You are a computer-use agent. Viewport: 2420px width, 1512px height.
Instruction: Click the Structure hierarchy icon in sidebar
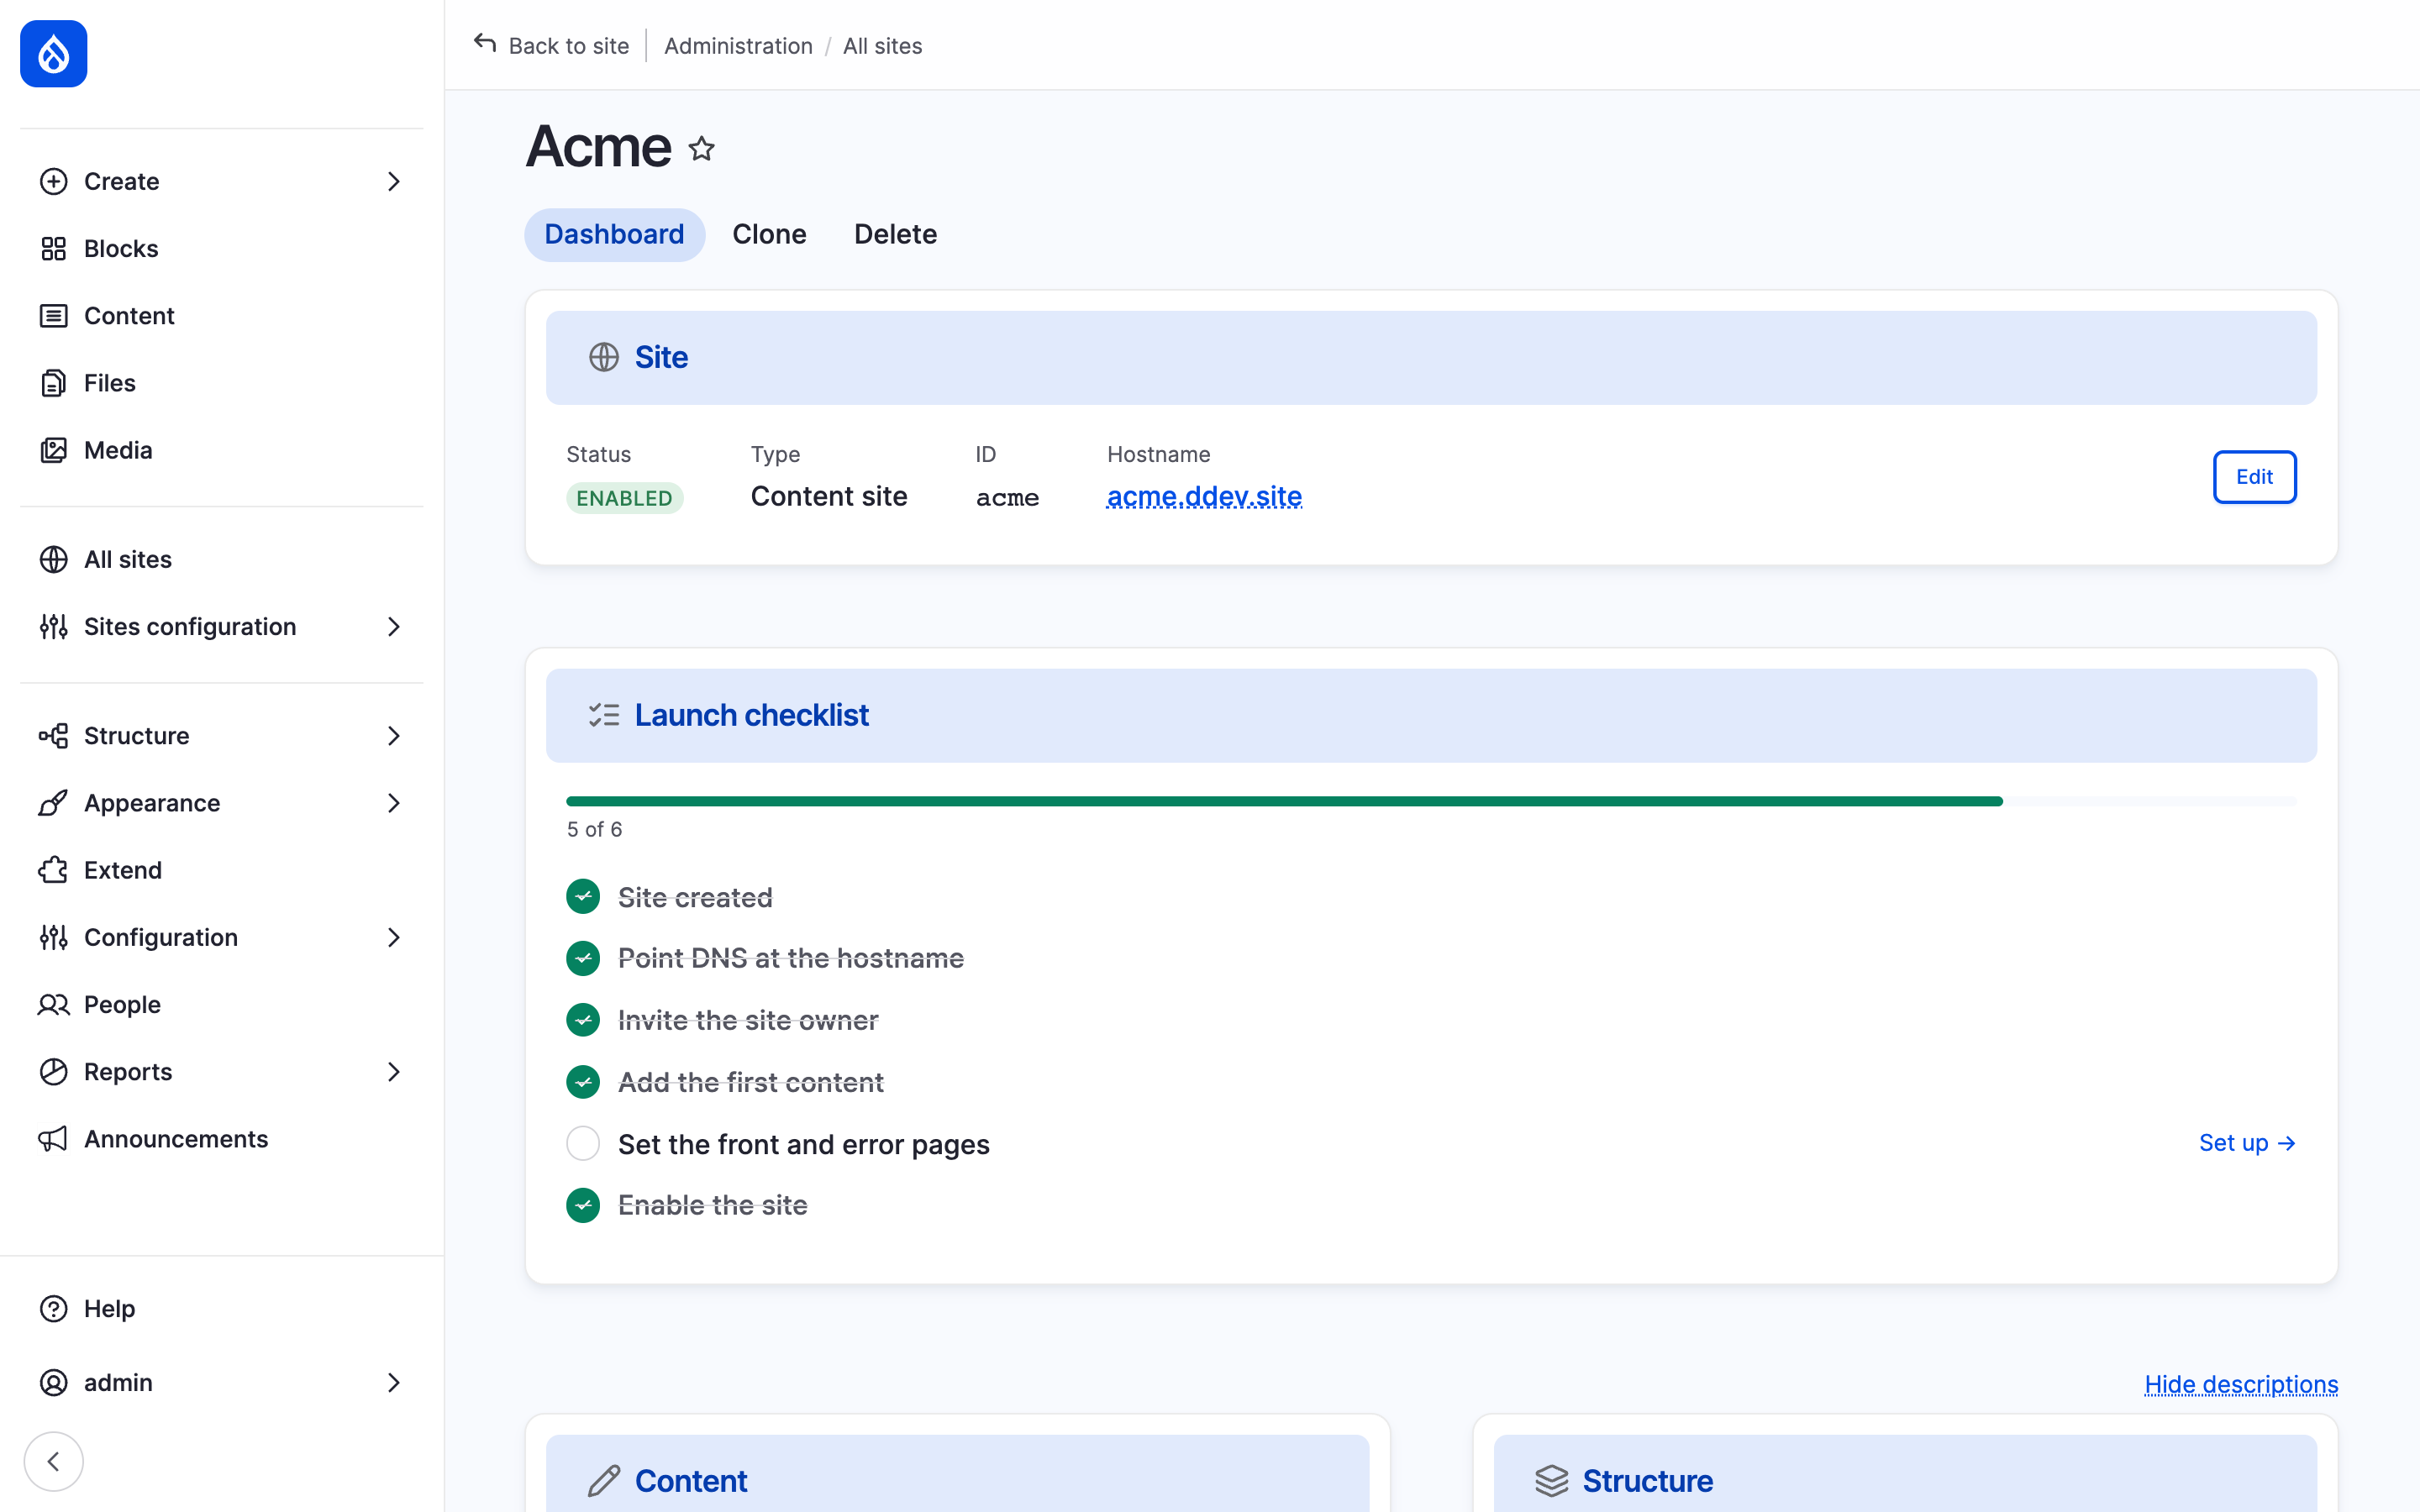coord(54,736)
